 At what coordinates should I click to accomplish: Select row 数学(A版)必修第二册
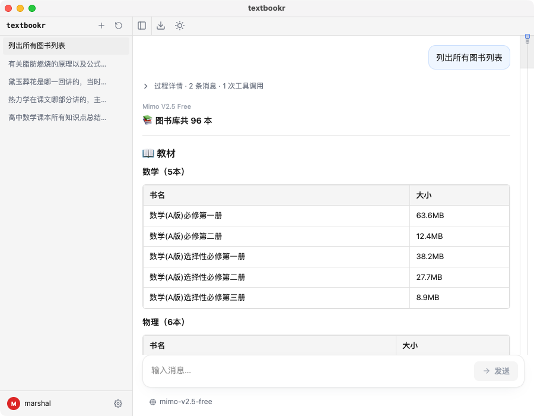tap(326, 236)
